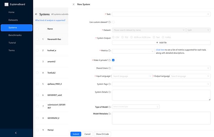Open the Shared Users dropdown
Viewport: 214px width, 137px height.
pos(161,68)
